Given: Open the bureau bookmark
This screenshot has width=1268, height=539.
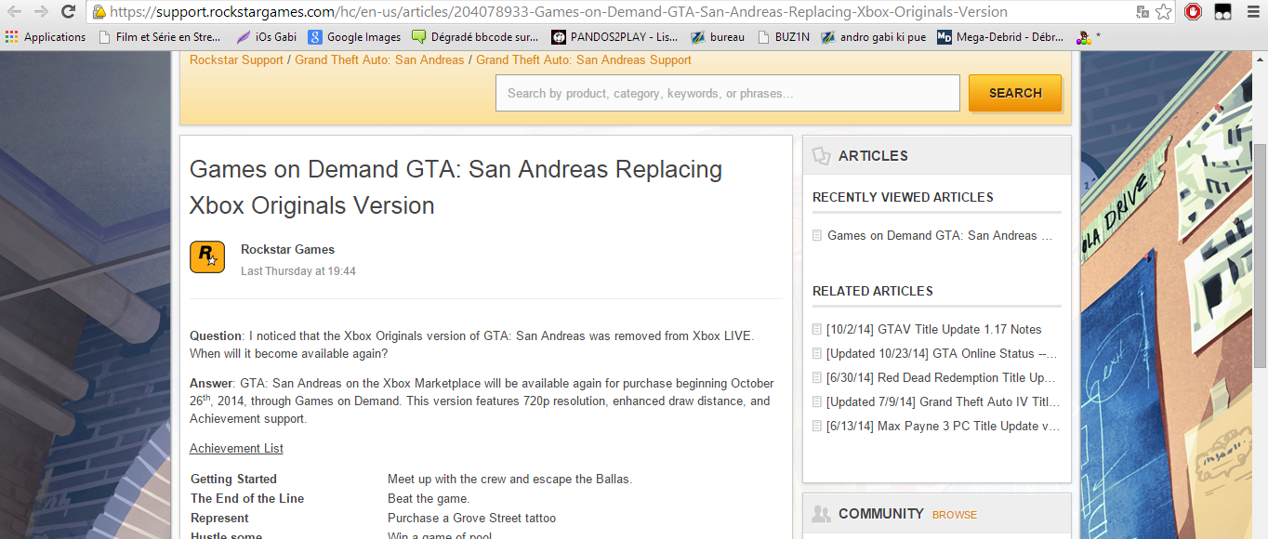Looking at the screenshot, I should click(x=718, y=37).
